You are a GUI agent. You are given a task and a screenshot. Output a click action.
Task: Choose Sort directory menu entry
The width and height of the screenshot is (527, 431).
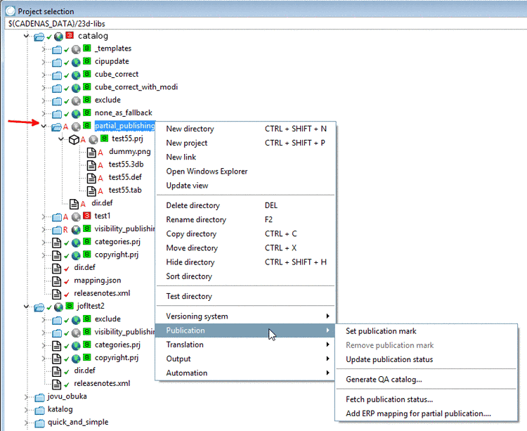tap(245, 276)
